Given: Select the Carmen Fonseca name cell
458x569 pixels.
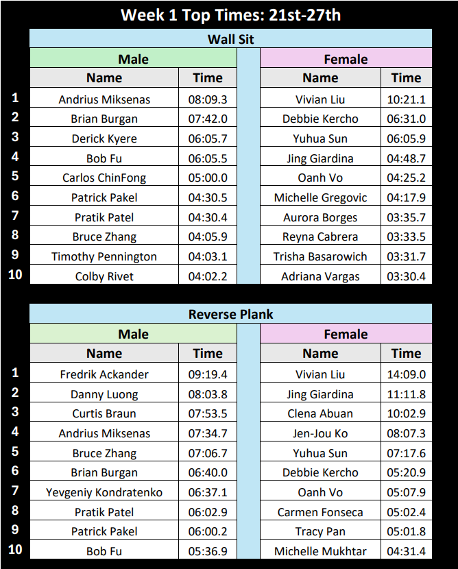Looking at the screenshot, I should tap(320, 511).
